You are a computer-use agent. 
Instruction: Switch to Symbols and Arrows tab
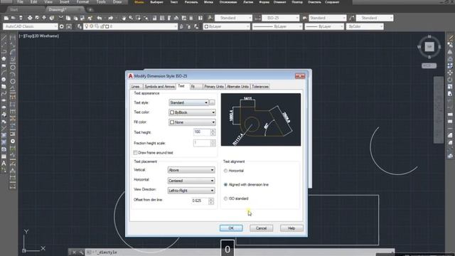(x=159, y=87)
